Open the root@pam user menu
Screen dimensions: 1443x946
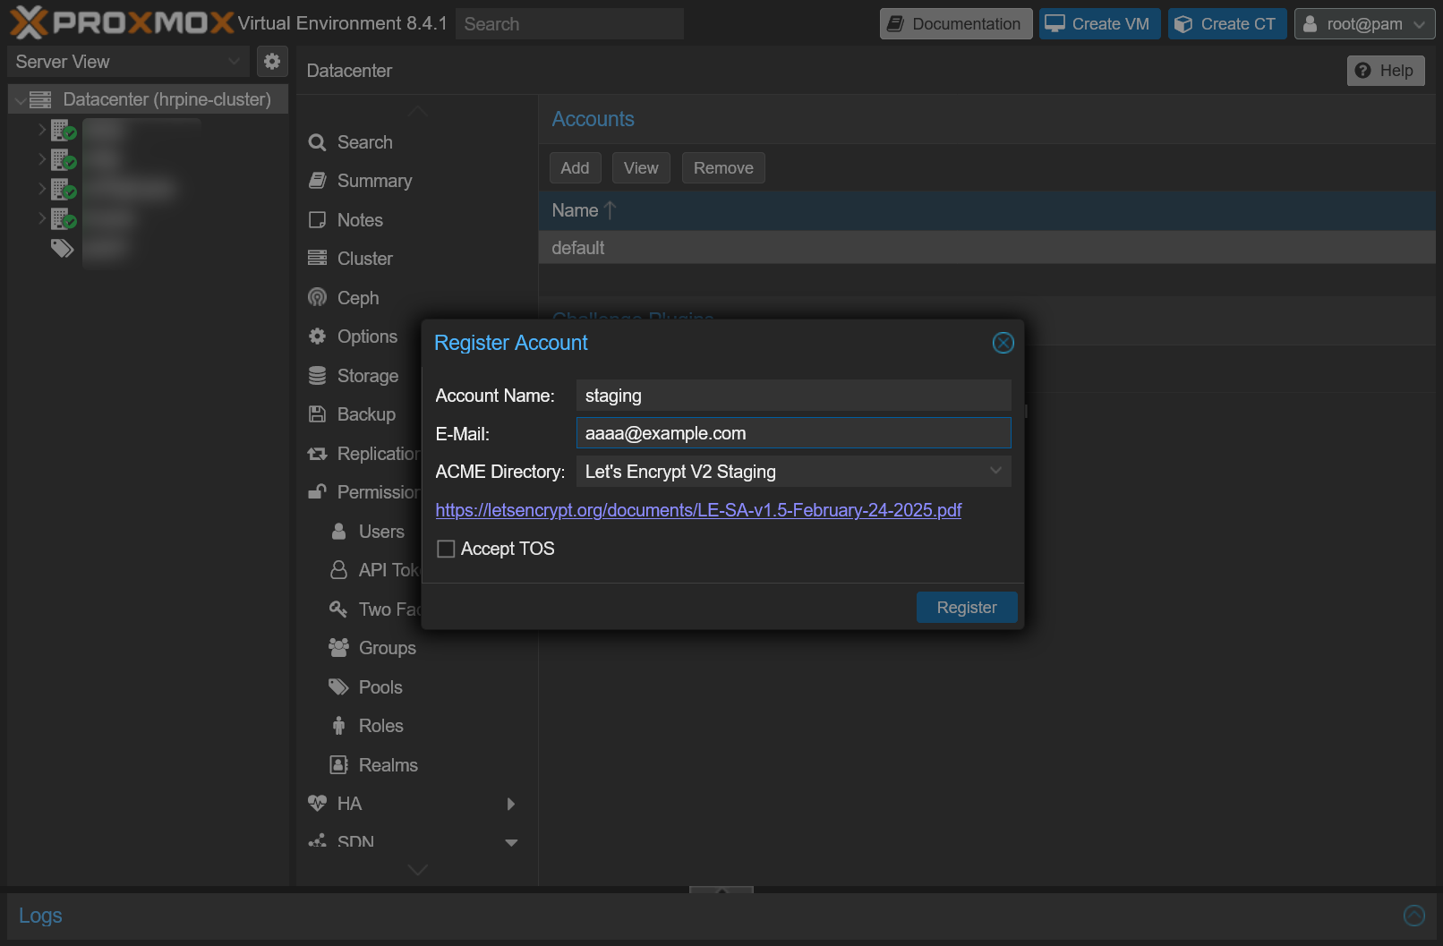1364,24
